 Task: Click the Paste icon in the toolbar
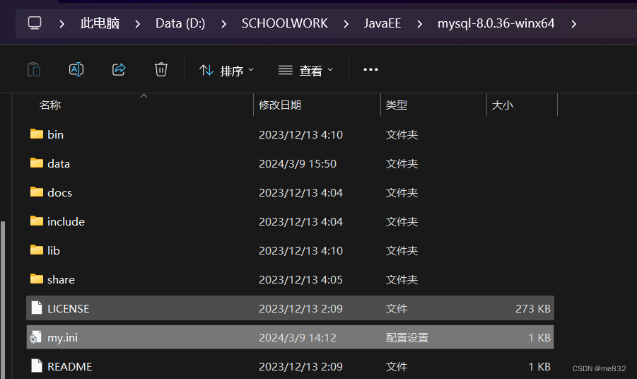34,69
